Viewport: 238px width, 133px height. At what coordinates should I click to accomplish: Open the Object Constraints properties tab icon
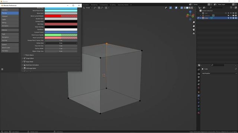(x=199, y=106)
